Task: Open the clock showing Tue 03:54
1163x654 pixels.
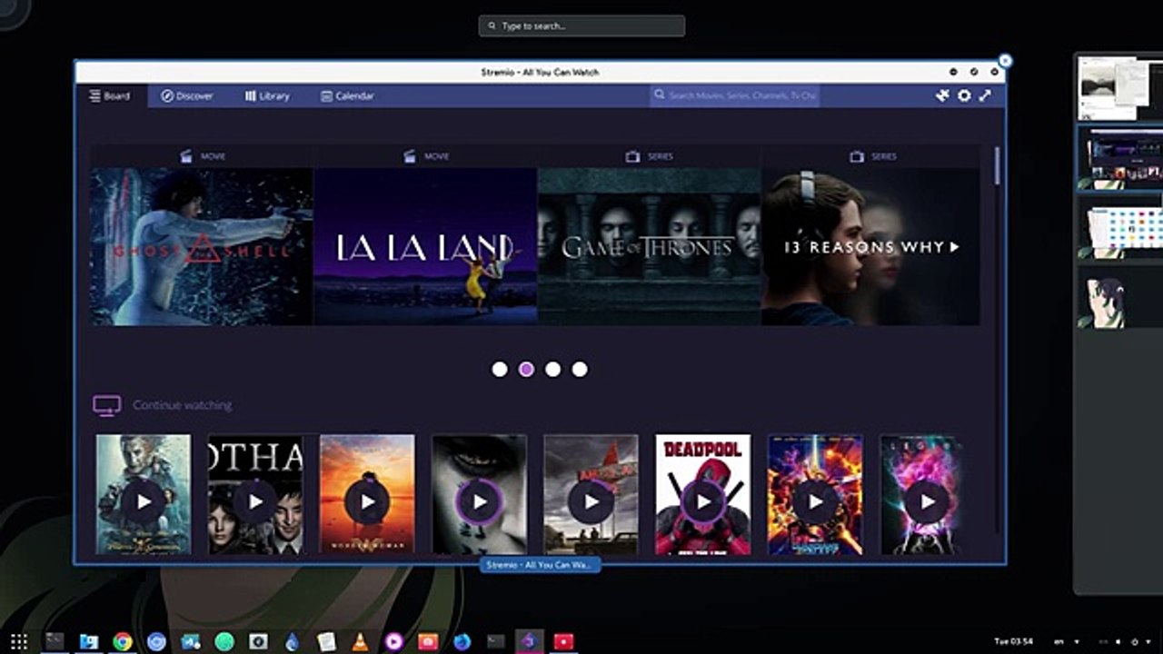Action: [1013, 641]
